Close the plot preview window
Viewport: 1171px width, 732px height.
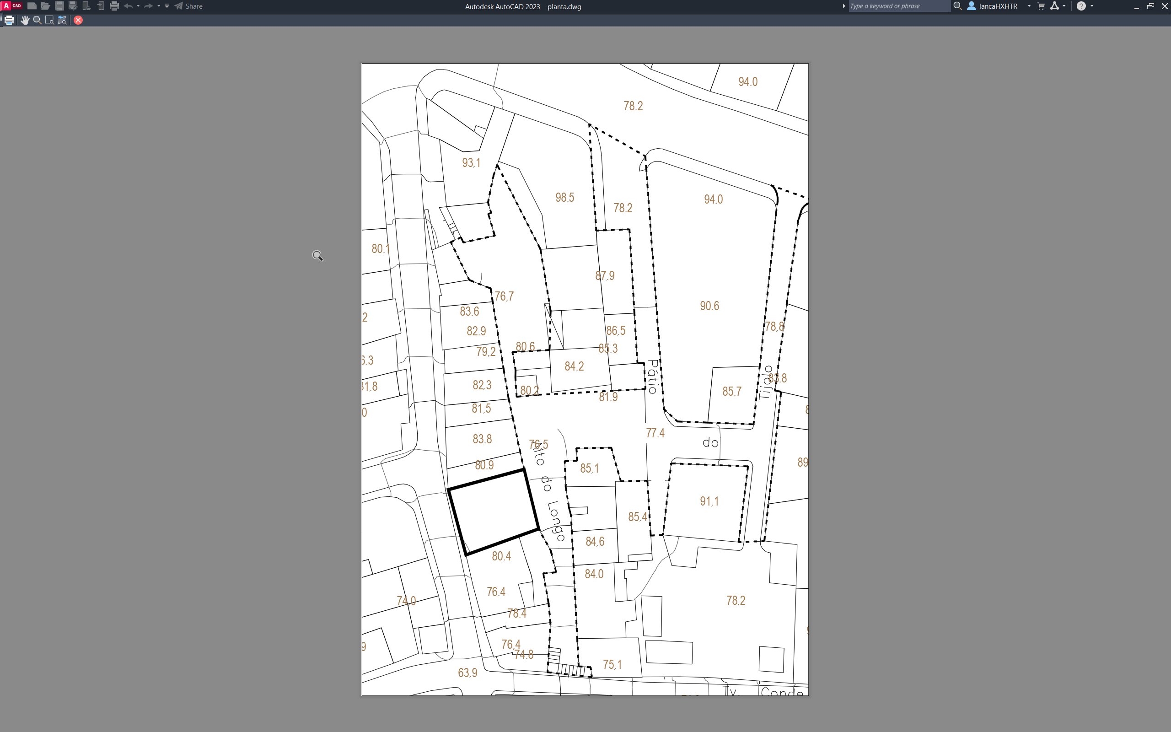click(78, 20)
